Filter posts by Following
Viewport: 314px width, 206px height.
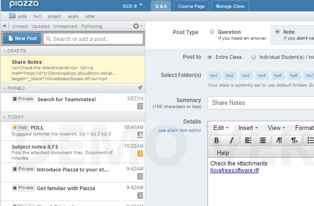(x=92, y=26)
